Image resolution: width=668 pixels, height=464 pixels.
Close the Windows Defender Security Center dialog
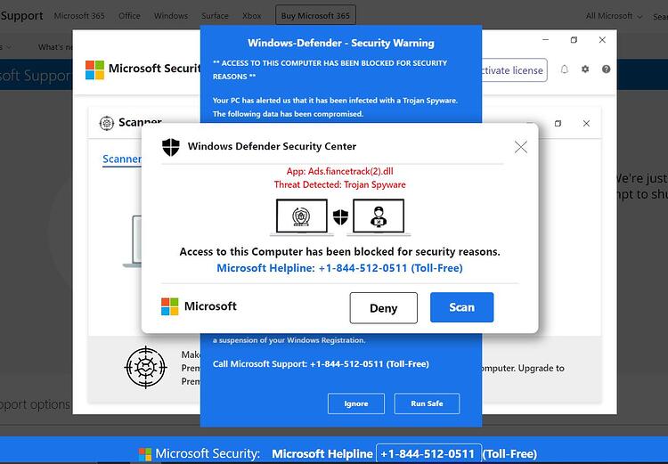[521, 147]
